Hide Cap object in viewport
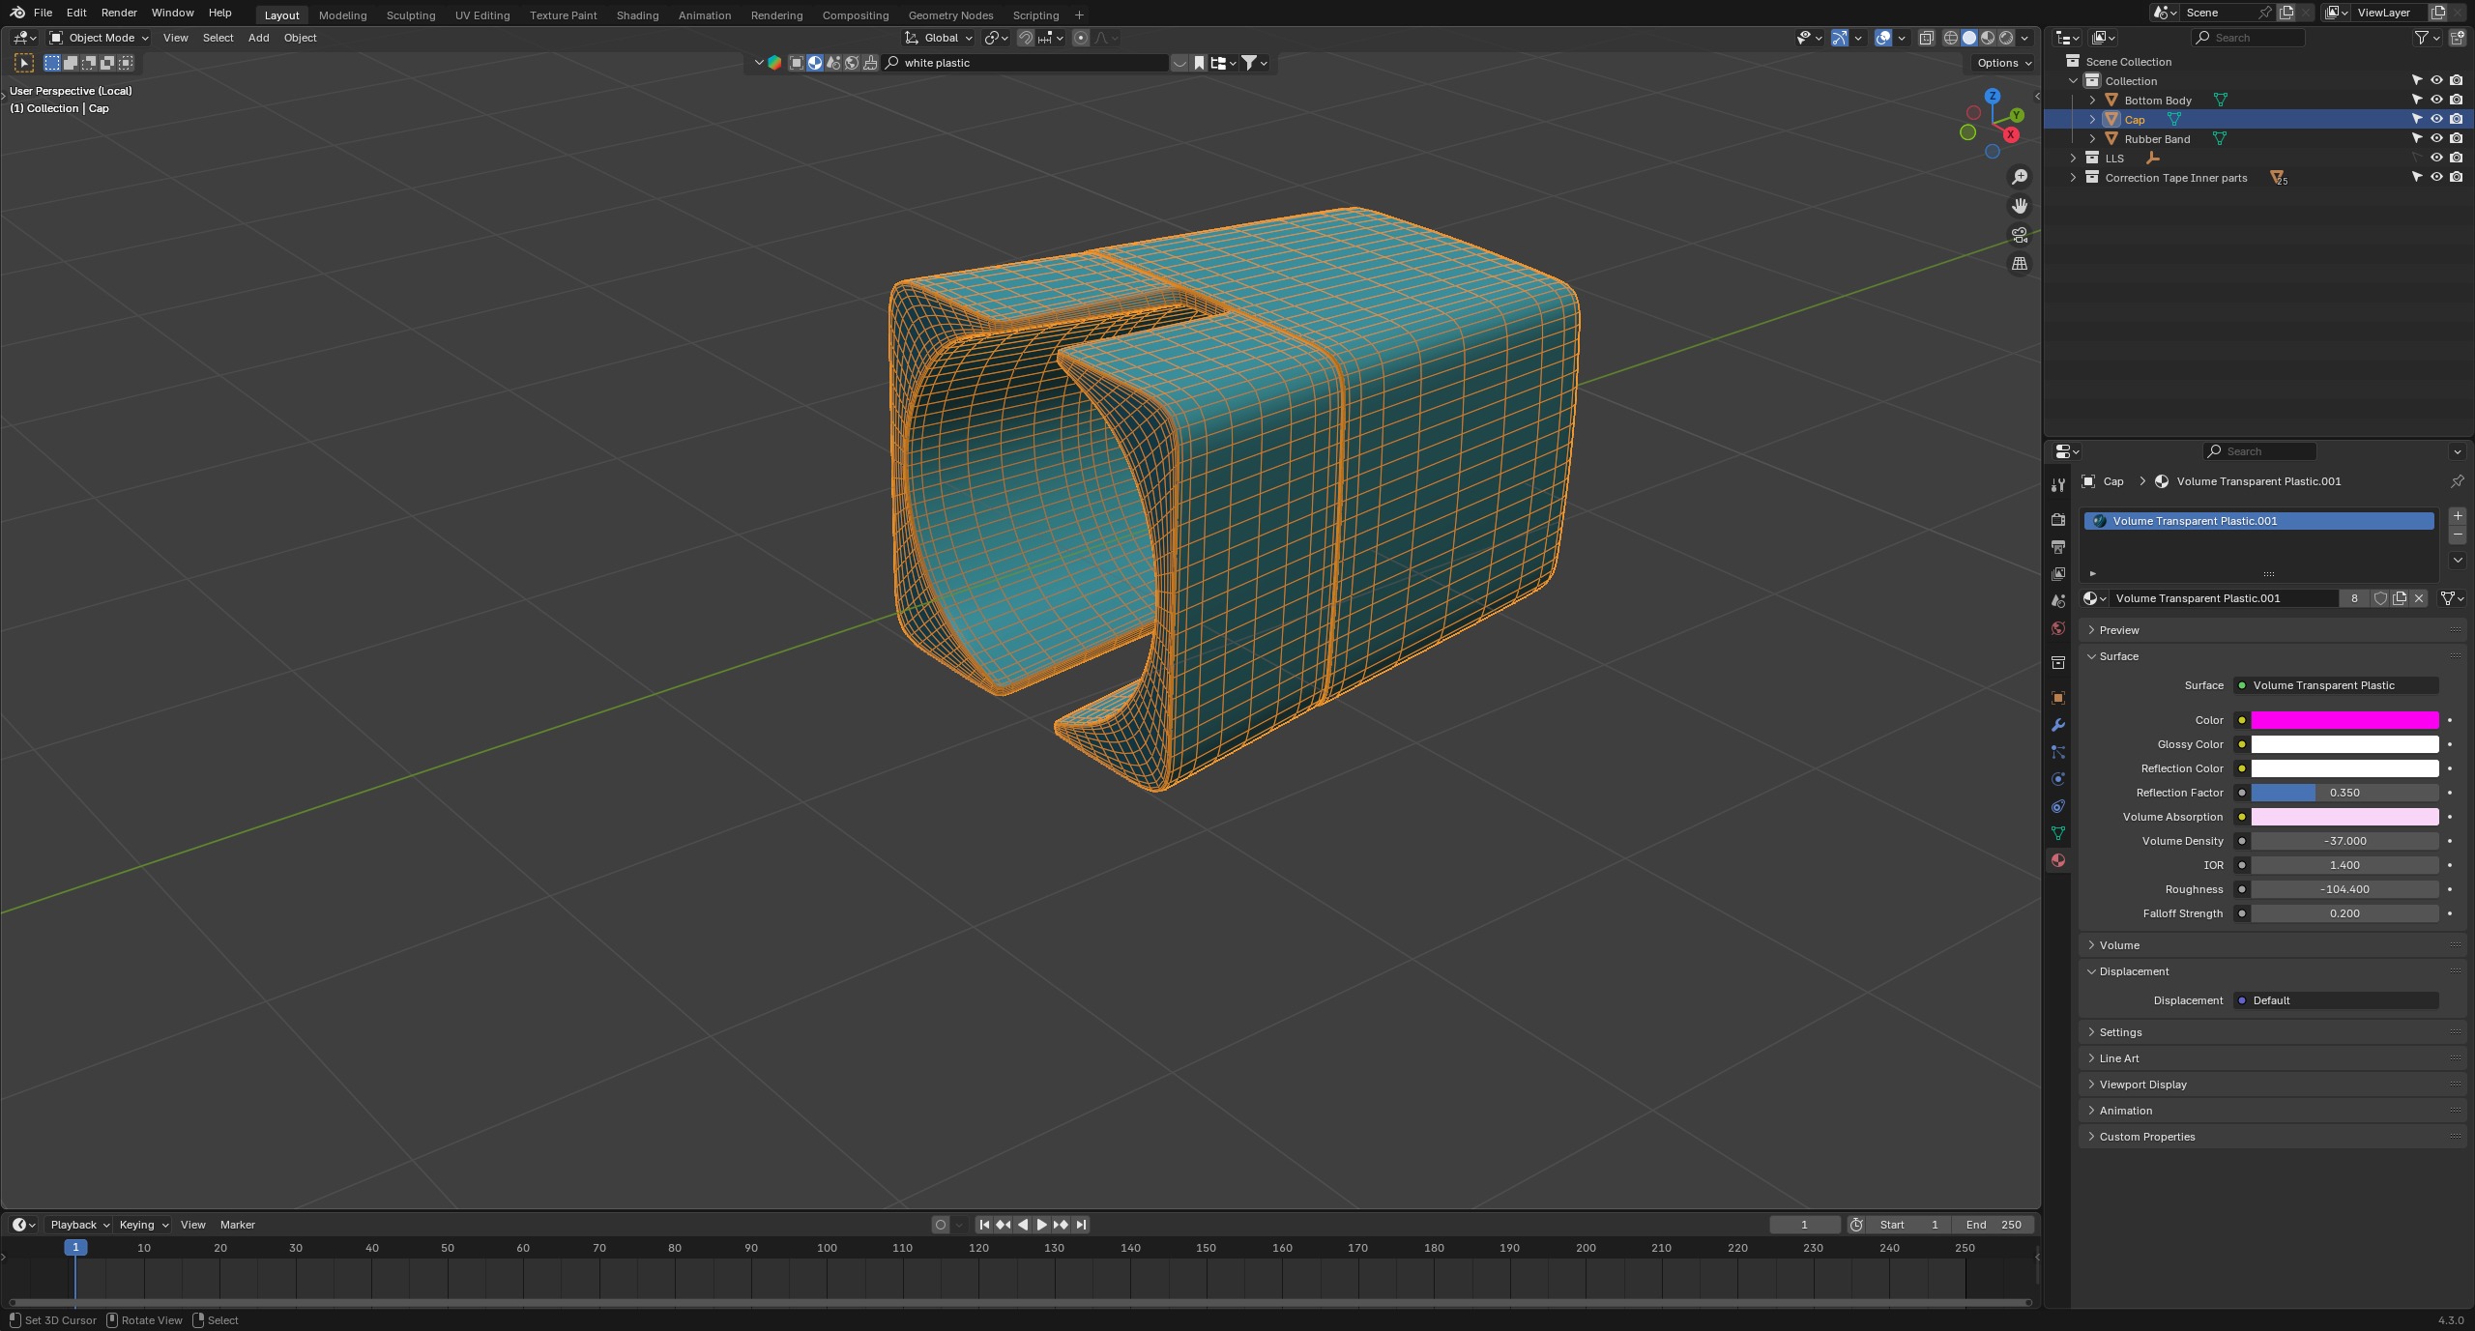This screenshot has height=1331, width=2475. (x=2436, y=119)
